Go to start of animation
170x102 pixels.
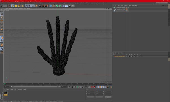(69, 87)
